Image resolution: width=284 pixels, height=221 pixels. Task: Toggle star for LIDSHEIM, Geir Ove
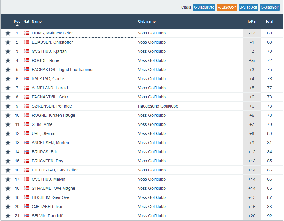[8, 198]
